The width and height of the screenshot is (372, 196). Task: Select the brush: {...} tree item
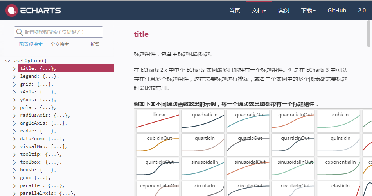(38, 170)
